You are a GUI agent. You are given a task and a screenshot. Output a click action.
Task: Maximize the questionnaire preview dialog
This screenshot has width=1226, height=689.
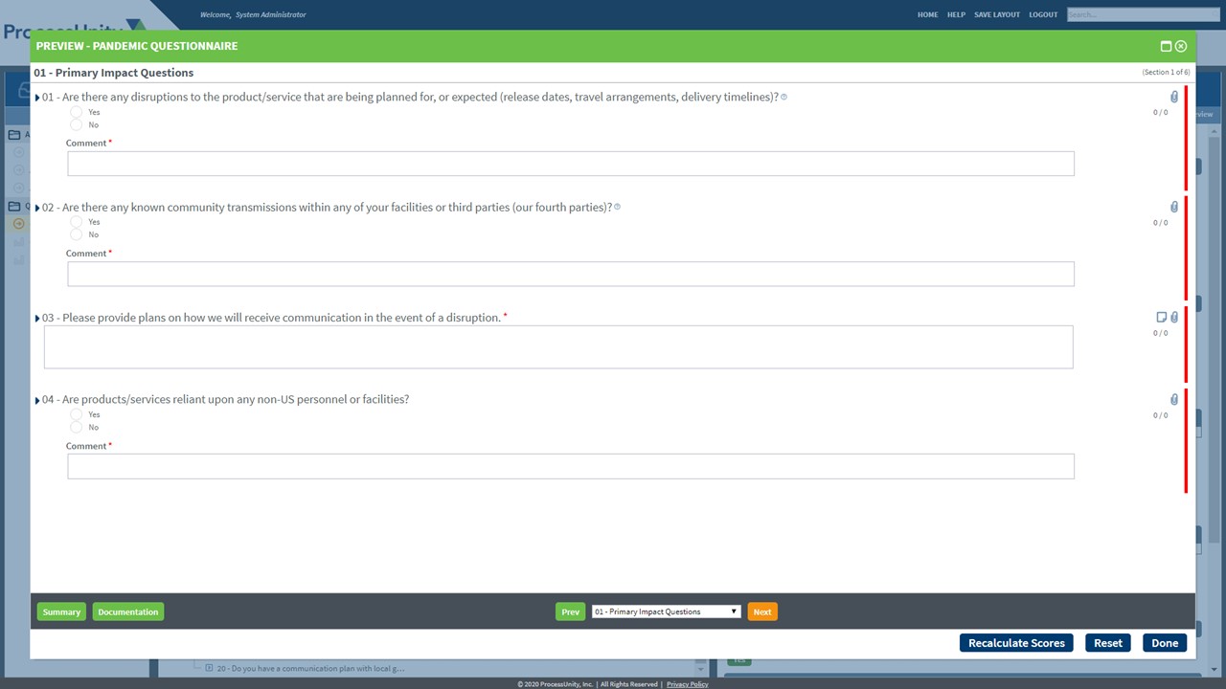(x=1166, y=46)
